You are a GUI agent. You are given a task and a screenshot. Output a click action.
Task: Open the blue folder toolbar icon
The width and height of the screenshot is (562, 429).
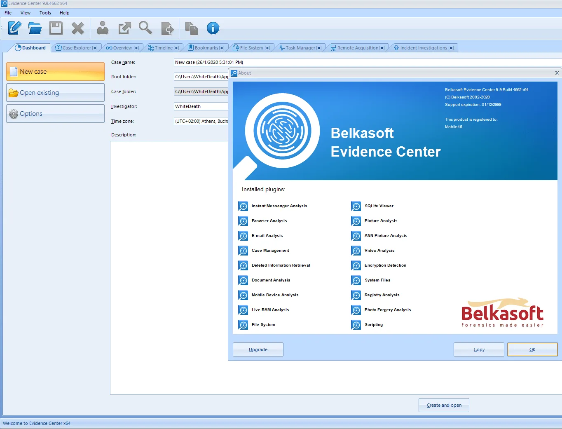point(35,28)
